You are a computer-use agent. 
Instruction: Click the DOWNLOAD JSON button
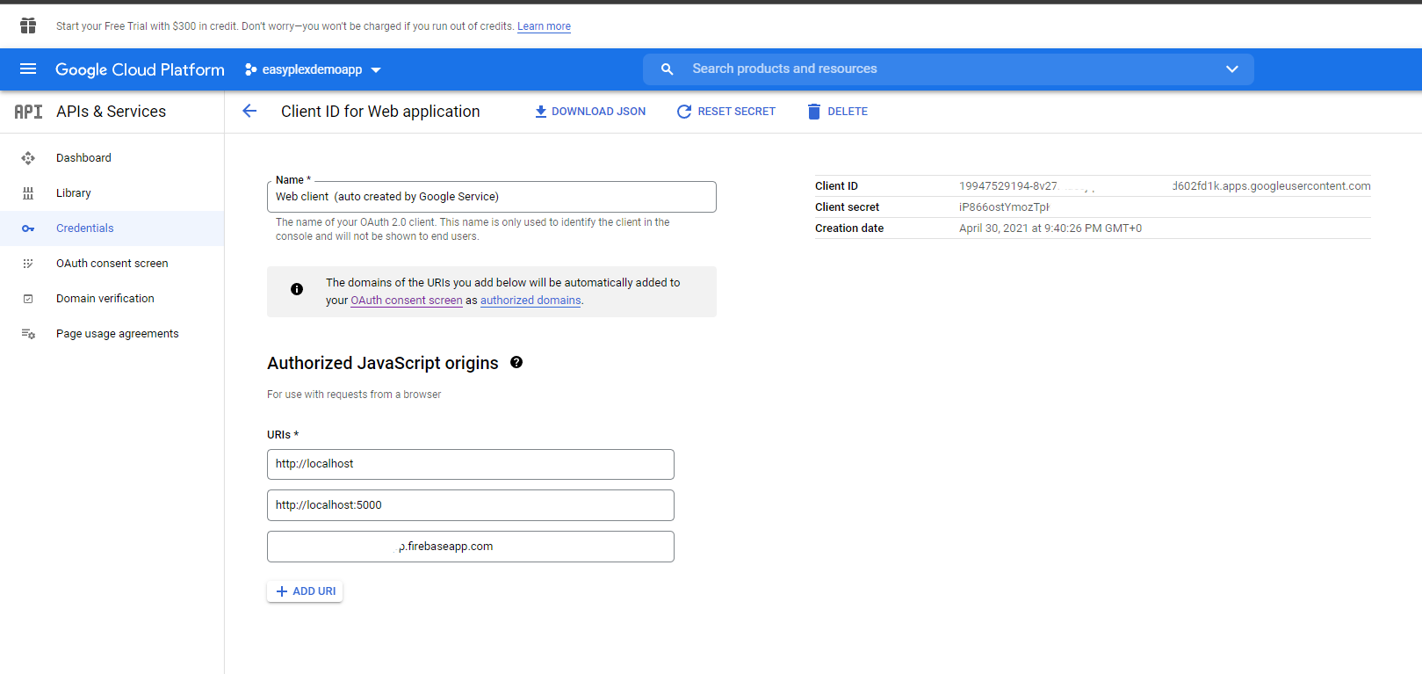pyautogui.click(x=590, y=112)
